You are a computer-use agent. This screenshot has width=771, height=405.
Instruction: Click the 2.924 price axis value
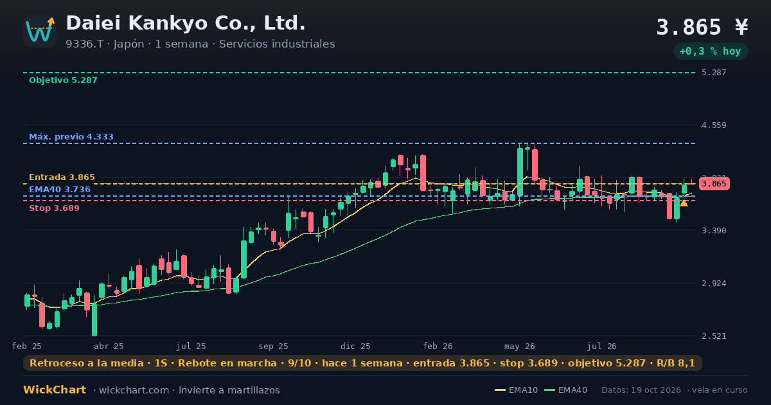pyautogui.click(x=714, y=283)
